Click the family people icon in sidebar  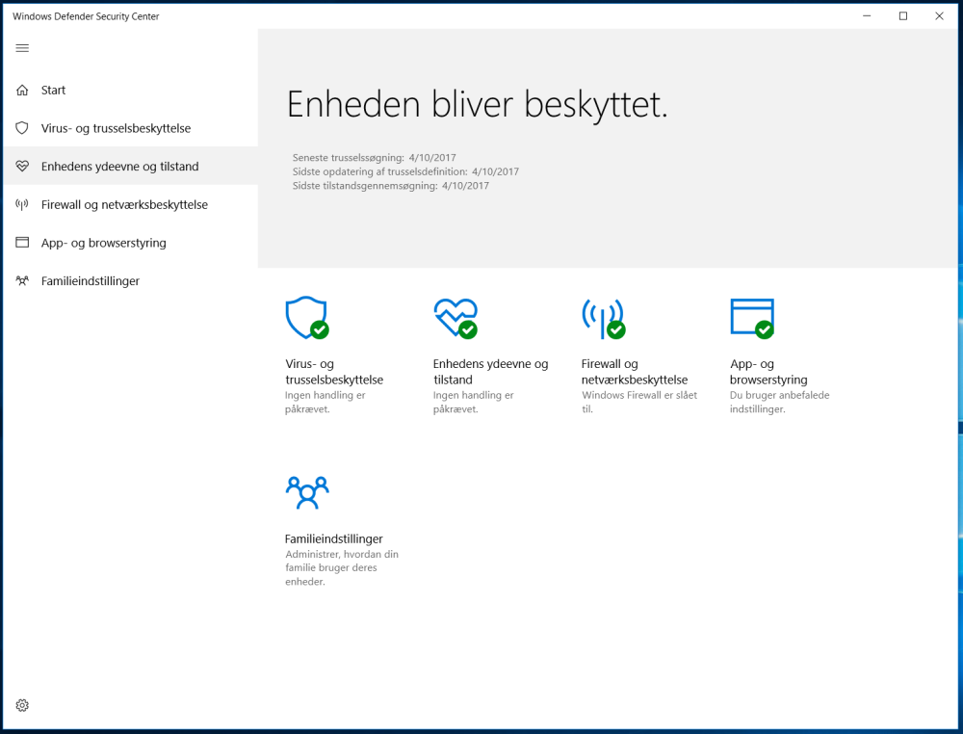coord(22,280)
